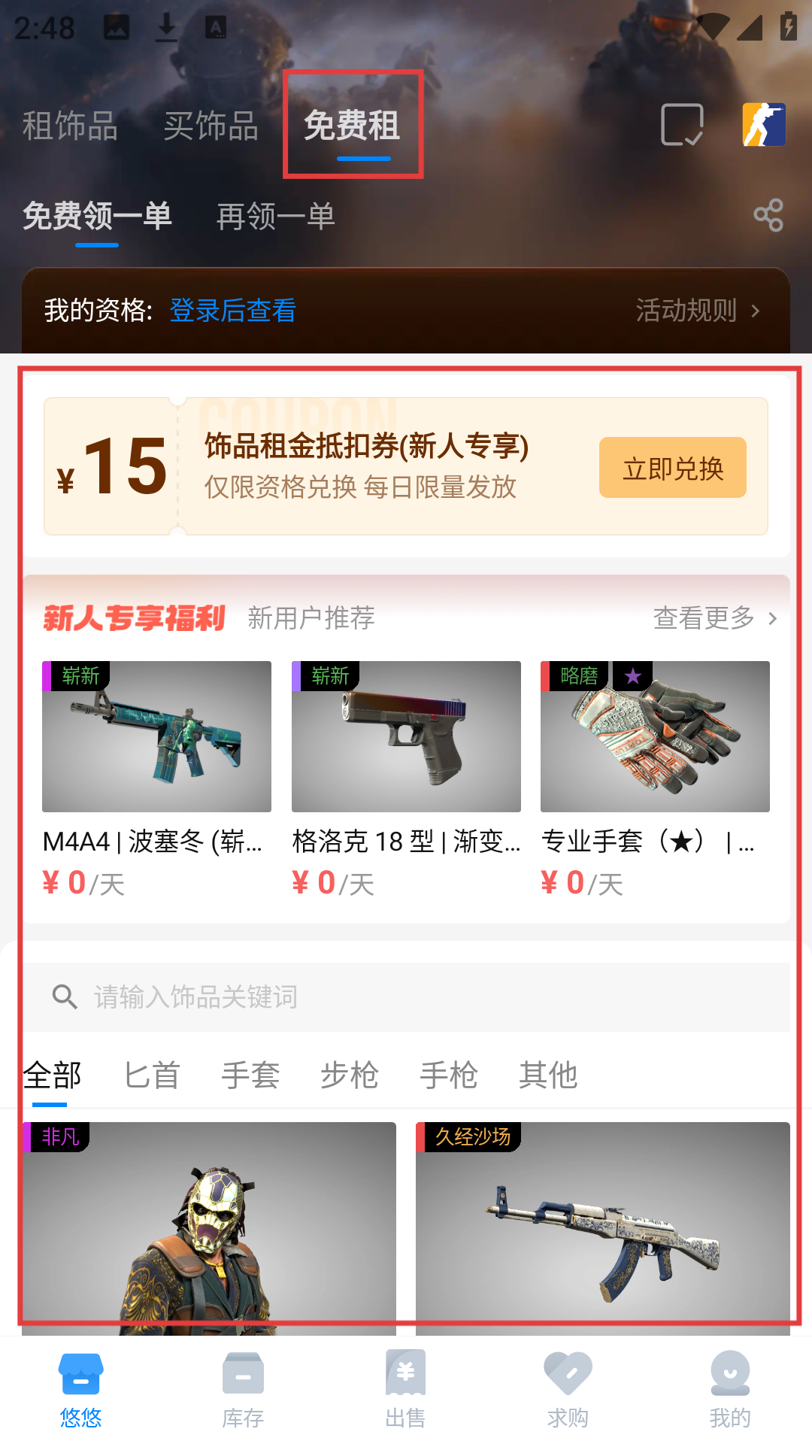The height and width of the screenshot is (1444, 812).
Task: Switch to 买饰品 tab
Action: pyautogui.click(x=211, y=126)
